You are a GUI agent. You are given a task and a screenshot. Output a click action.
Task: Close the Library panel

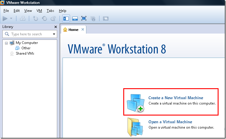(x=56, y=27)
